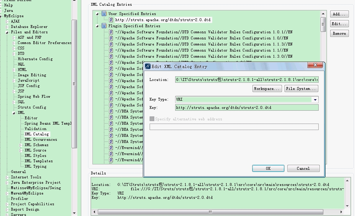Viewport: 355px width, 216px height.
Task: Select Maven4MyEclipse tree item
Action: coord(27,193)
